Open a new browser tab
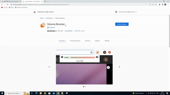This screenshot has width=170, height=95. point(45,2)
